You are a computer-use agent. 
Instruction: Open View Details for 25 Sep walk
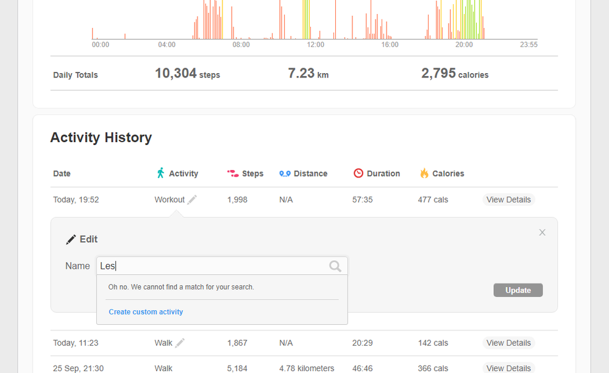click(508, 368)
